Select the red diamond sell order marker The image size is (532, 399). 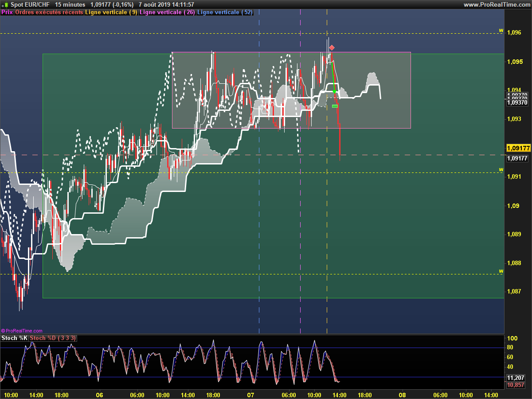tap(332, 47)
